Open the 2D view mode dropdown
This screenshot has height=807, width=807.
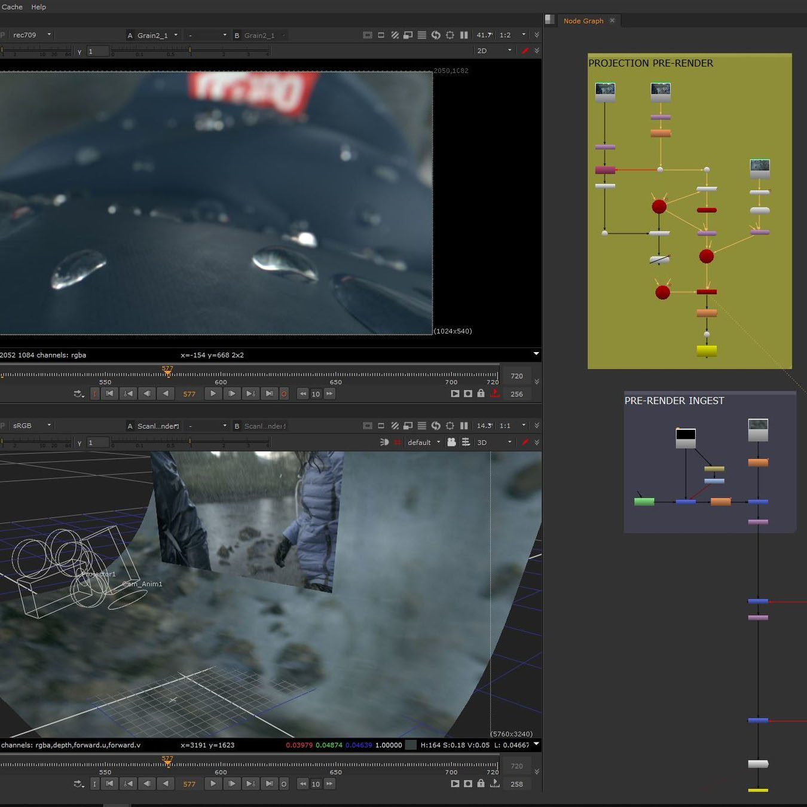[494, 51]
